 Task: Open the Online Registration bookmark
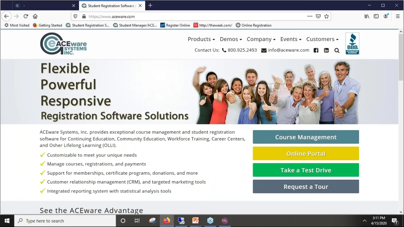[x=253, y=25]
